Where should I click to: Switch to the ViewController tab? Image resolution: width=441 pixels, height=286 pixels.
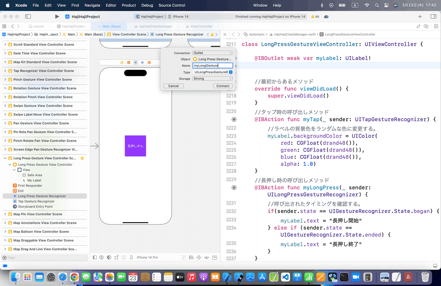[x=199, y=26]
